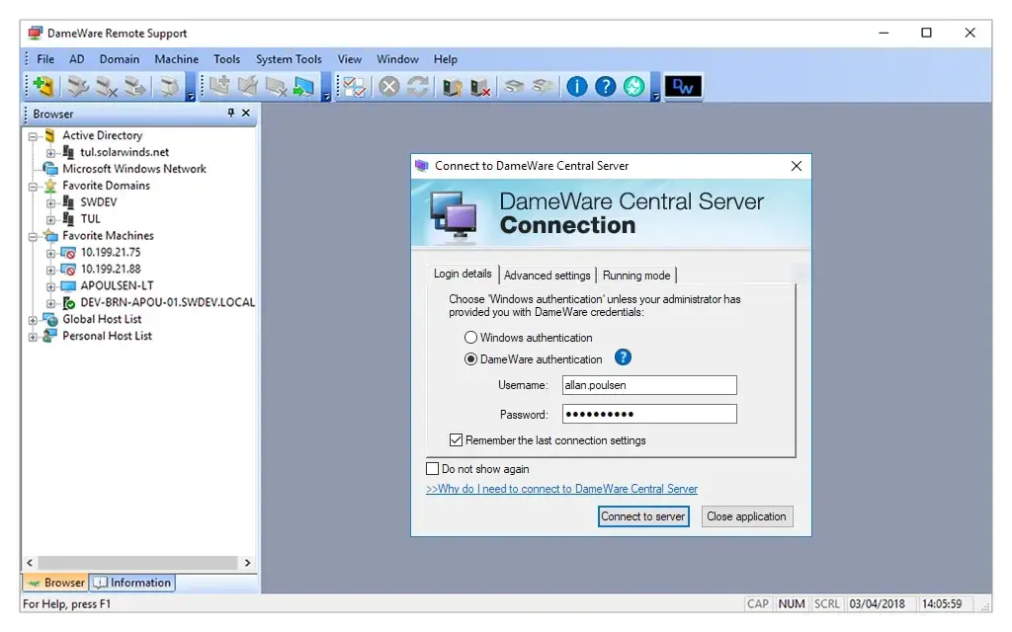Open help beside DameWare authentication option
The height and width of the screenshot is (632, 1012).
click(623, 357)
